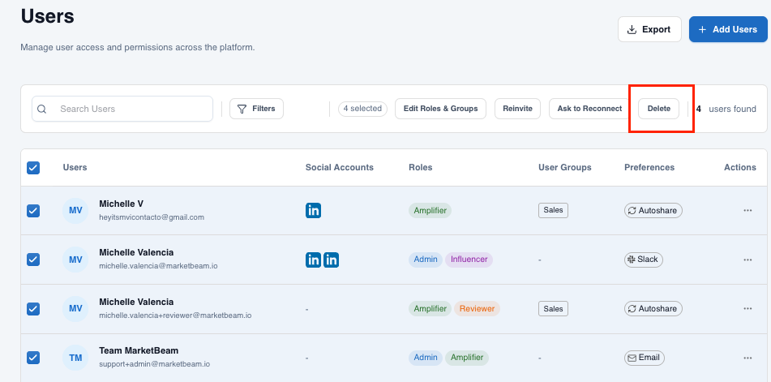Viewport: 771px width, 382px height.
Task: Click Michelle V's LinkedIn icon
Action: (313, 211)
